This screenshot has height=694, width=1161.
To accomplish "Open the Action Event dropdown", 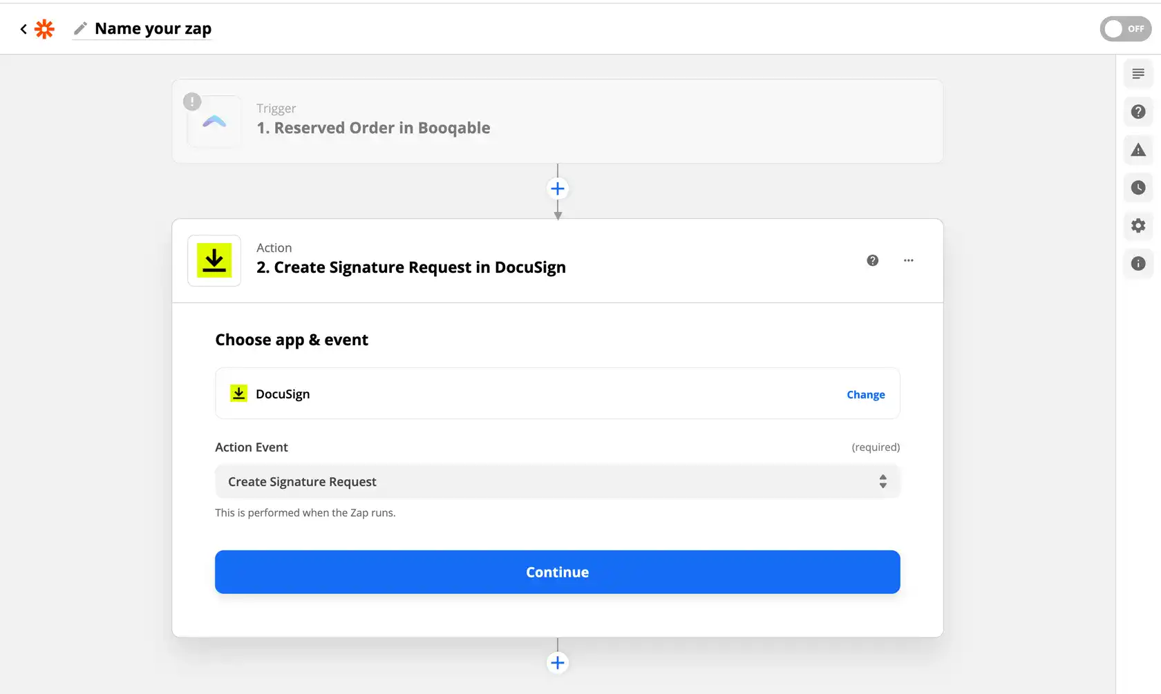I will pos(557,481).
